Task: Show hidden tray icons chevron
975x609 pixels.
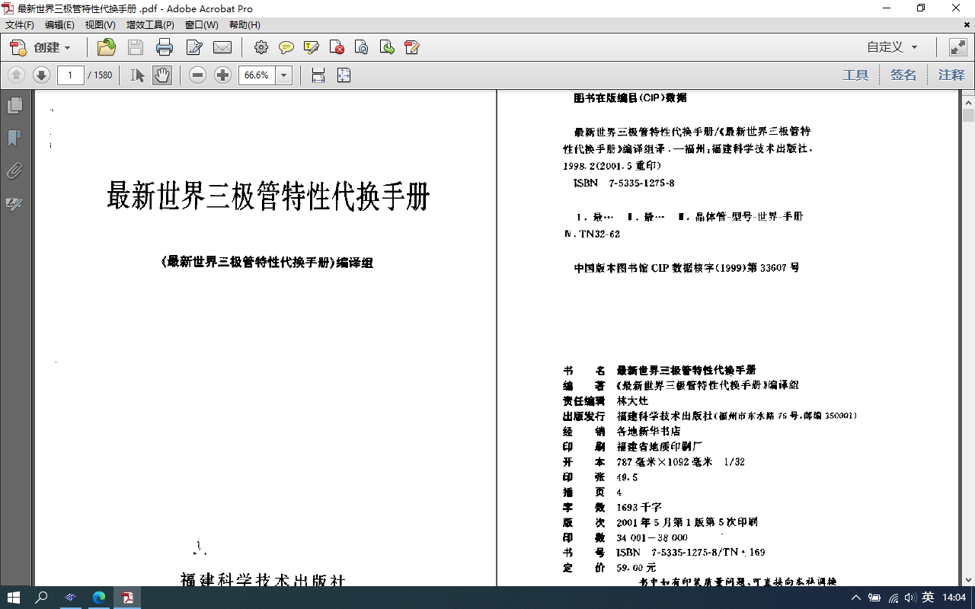Action: 856,598
